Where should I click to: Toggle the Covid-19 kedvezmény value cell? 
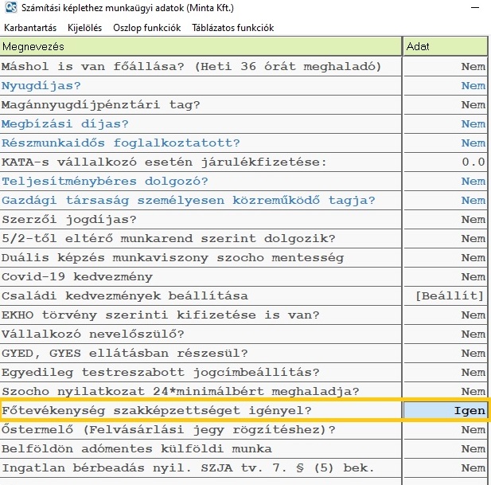(x=446, y=276)
